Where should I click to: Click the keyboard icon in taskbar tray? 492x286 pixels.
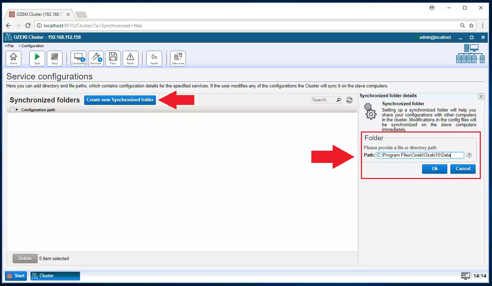point(465,276)
